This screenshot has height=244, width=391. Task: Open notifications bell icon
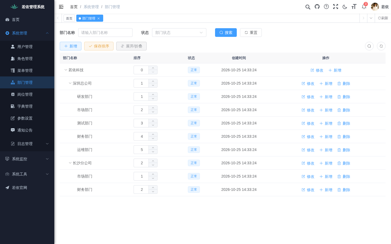364,7
